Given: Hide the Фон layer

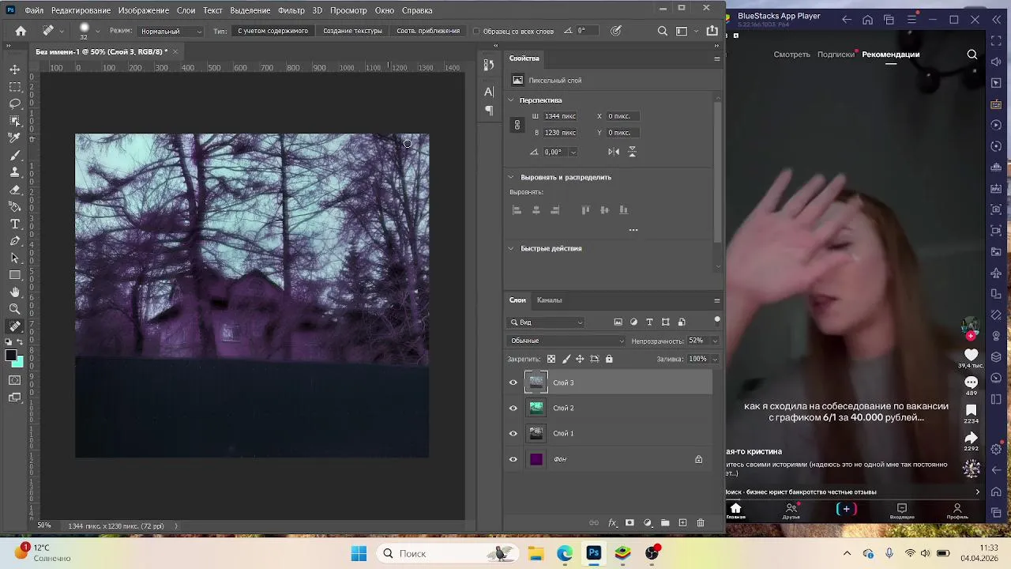Looking at the screenshot, I should (513, 459).
